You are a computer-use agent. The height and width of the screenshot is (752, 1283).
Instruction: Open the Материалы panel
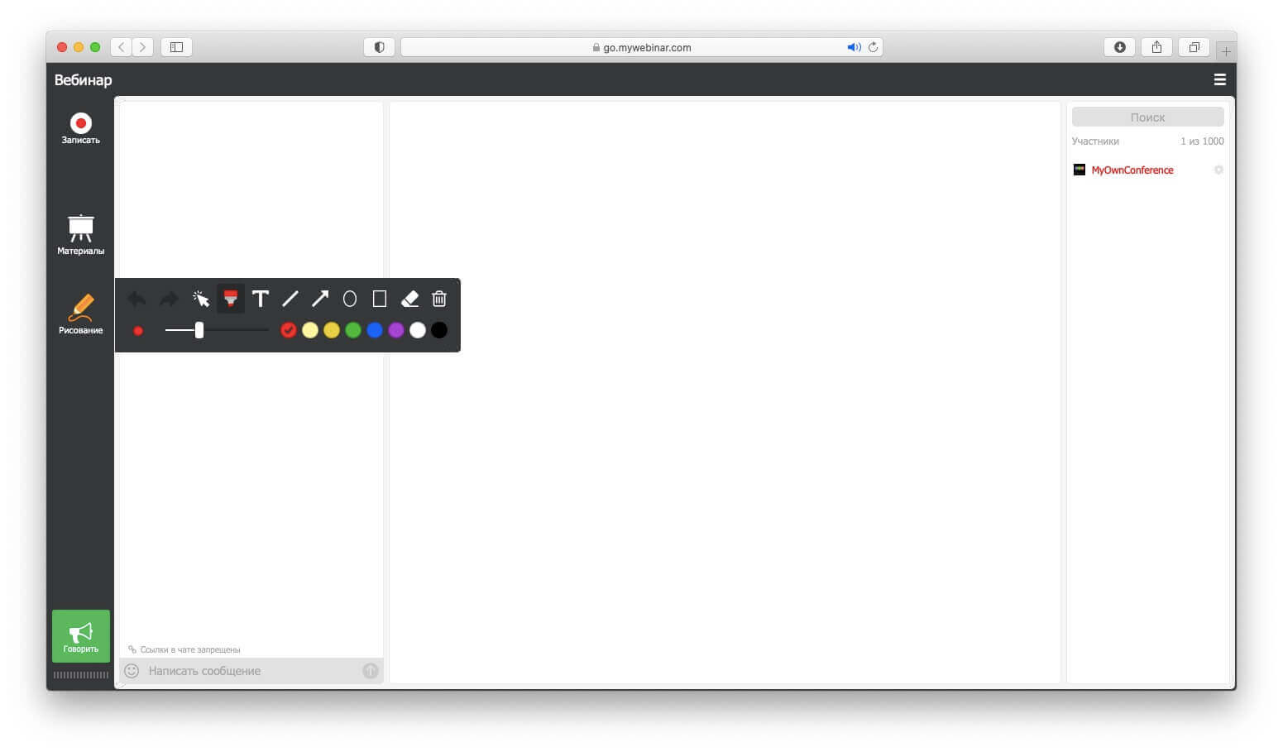(80, 234)
